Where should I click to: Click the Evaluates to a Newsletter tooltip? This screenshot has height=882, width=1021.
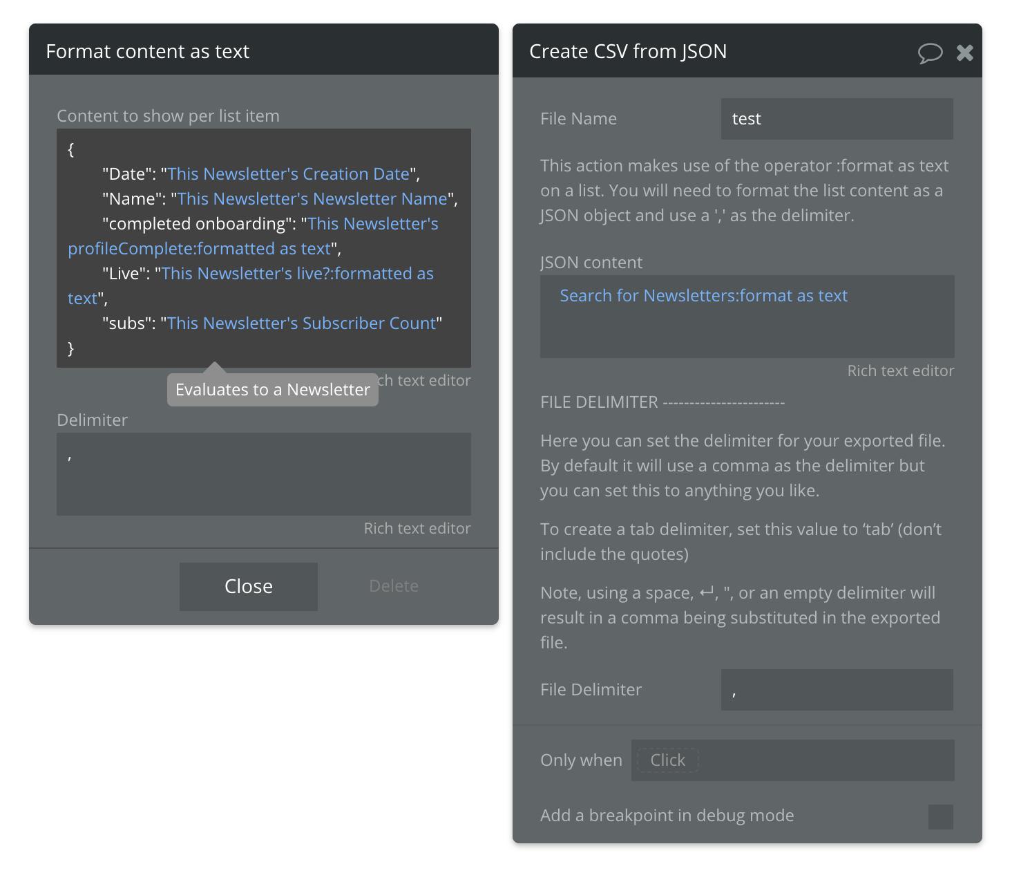click(272, 390)
